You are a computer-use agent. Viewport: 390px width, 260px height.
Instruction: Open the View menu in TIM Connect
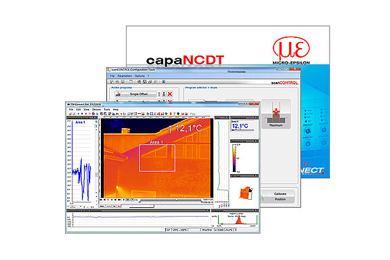tap(86, 110)
